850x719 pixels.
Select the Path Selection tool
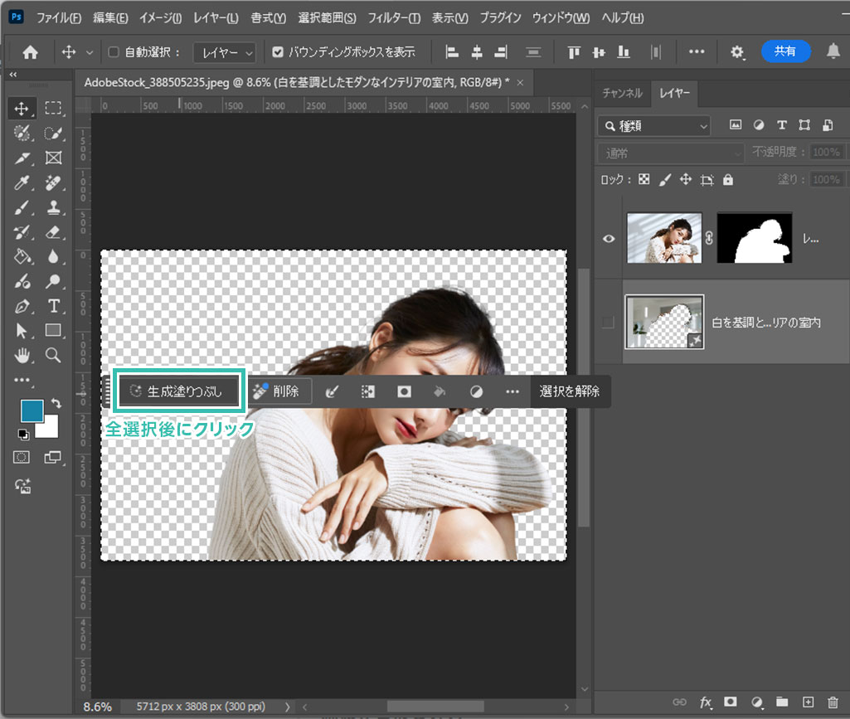click(22, 331)
